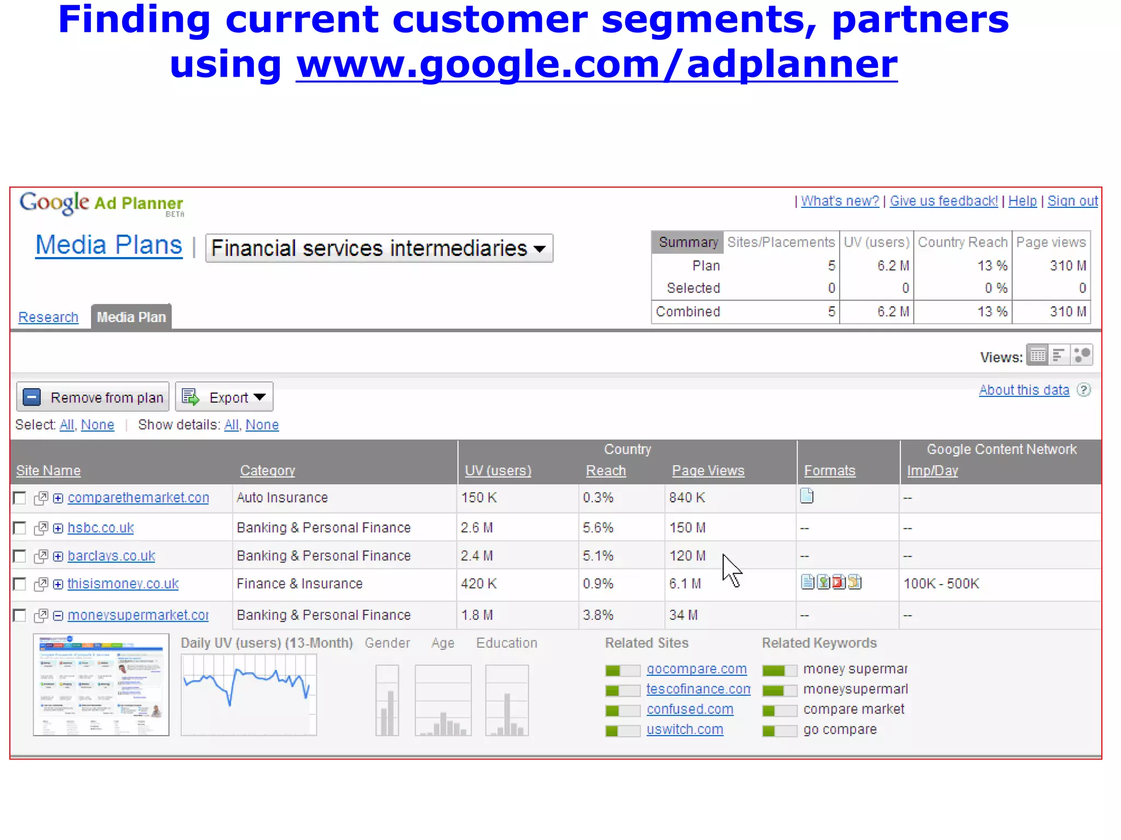The image size is (1121, 840).
Task: Open What's new link
Action: point(840,201)
